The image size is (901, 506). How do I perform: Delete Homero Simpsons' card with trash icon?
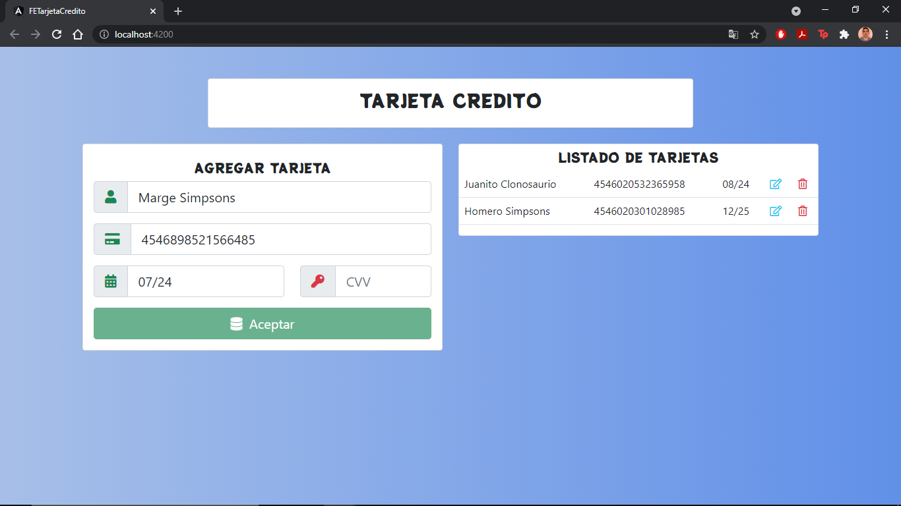[802, 211]
